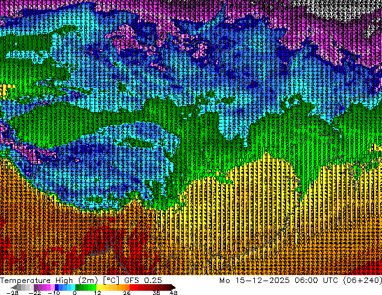Image resolution: width=382 pixels, height=295 pixels.
Task: Click the '12' legend label
Action: coord(98,293)
